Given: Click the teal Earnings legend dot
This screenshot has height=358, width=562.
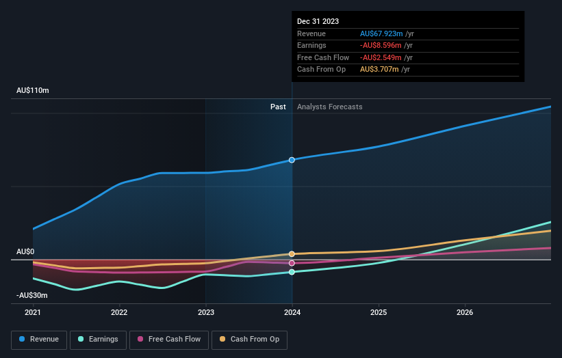Looking at the screenshot, I should click(81, 339).
